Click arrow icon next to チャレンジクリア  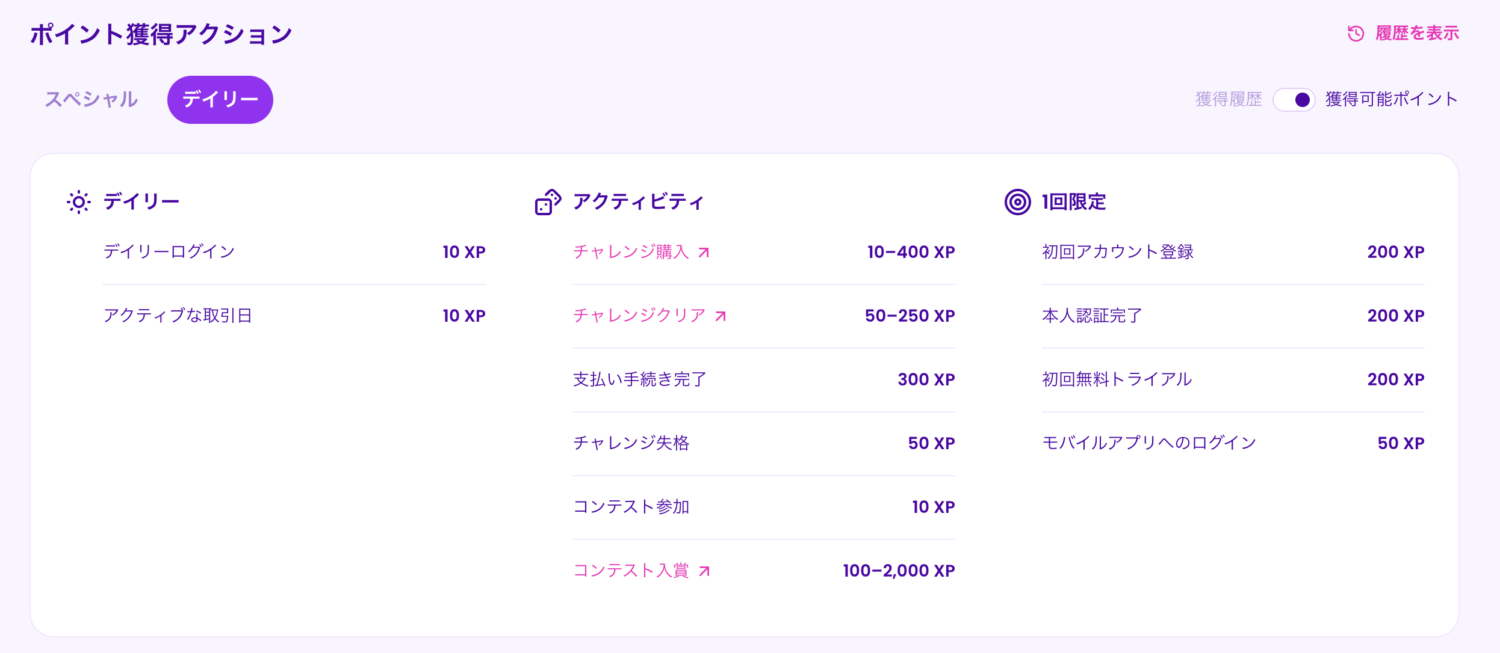coord(721,316)
